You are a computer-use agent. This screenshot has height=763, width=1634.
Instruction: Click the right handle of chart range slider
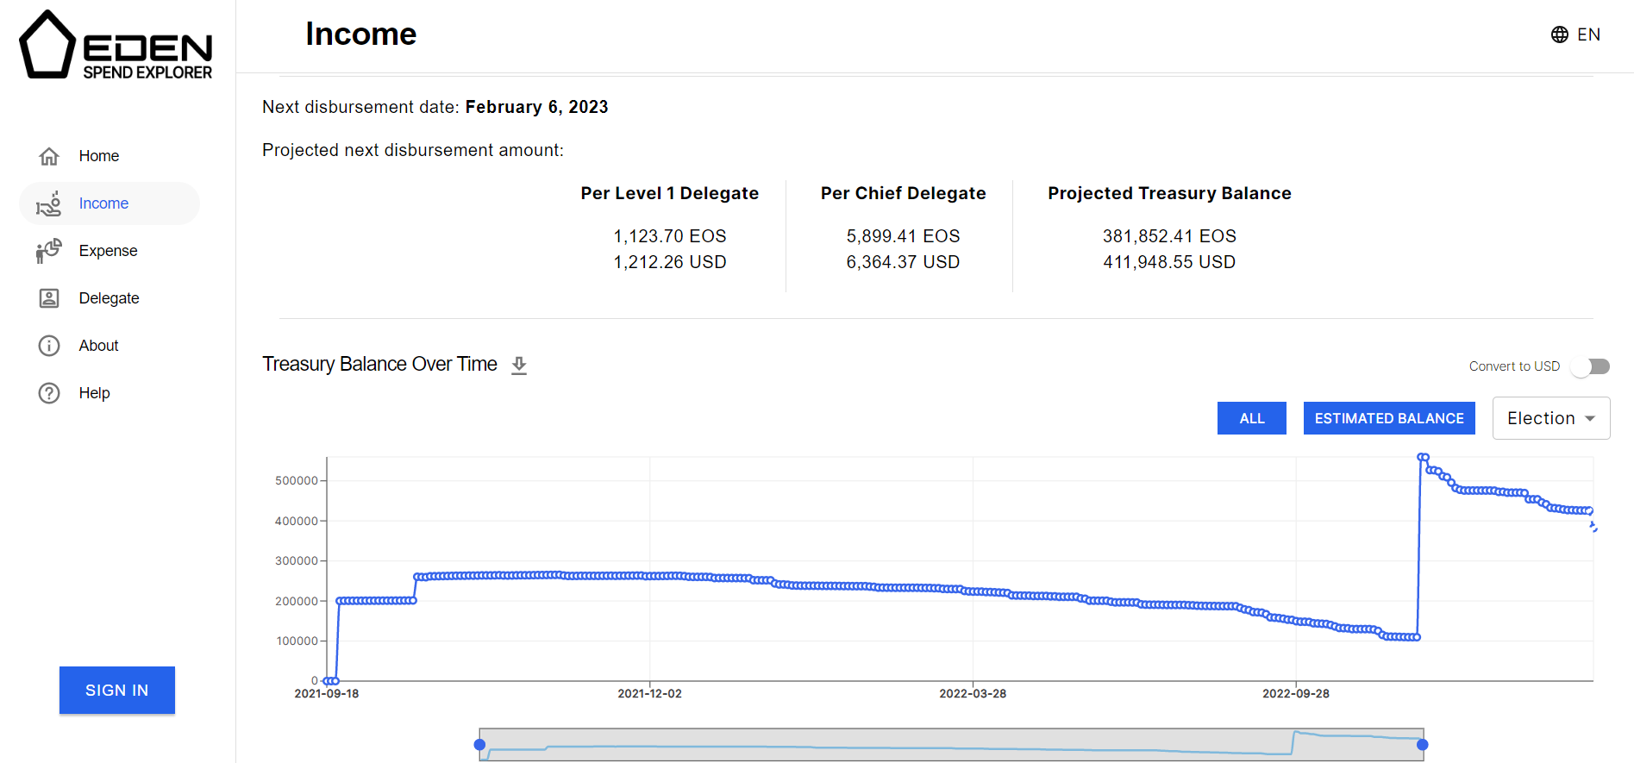click(1422, 745)
